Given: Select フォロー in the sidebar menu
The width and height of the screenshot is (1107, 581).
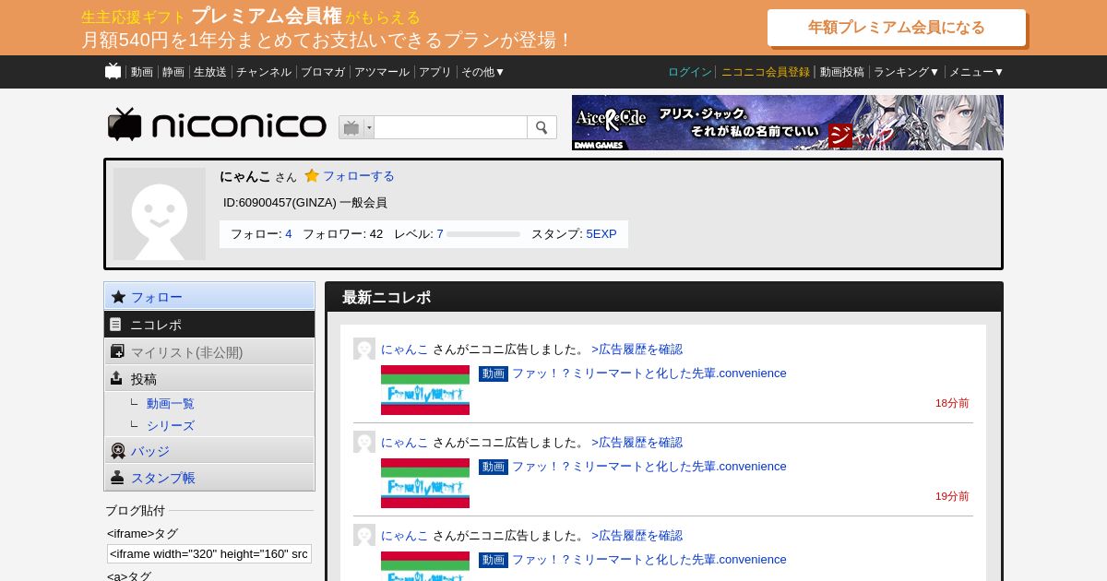Looking at the screenshot, I should click(x=209, y=297).
